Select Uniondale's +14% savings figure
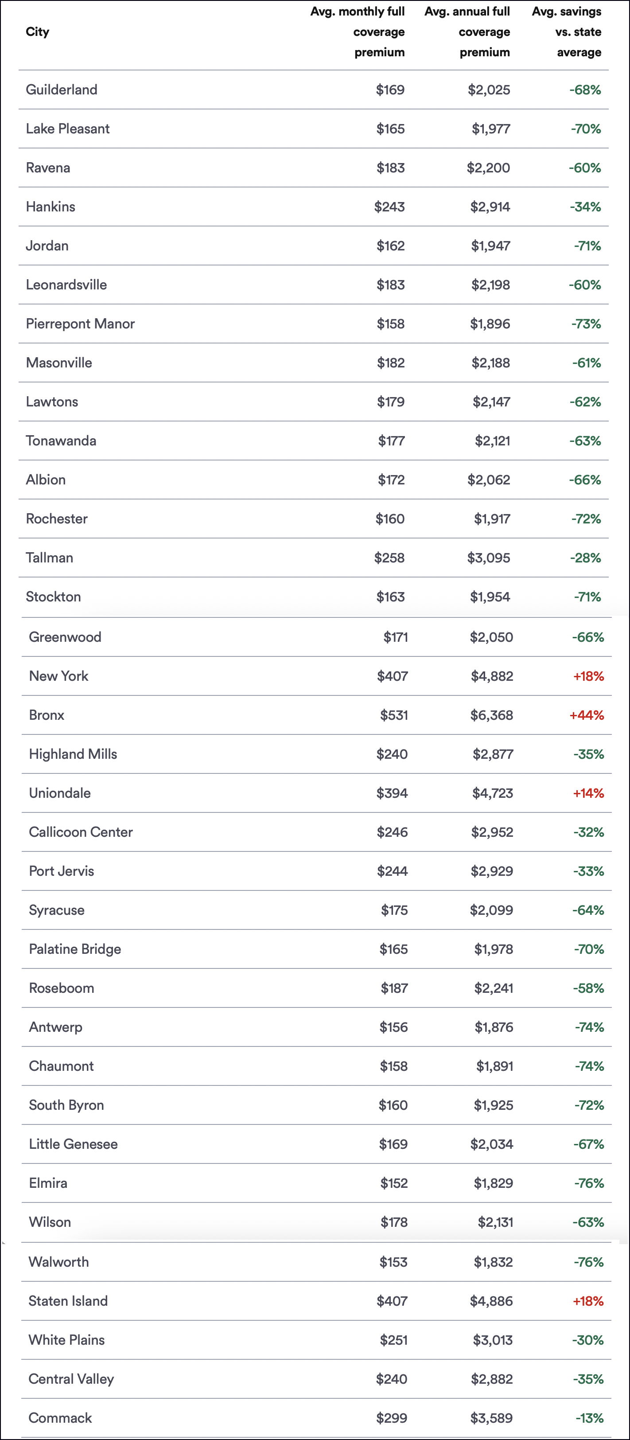Image resolution: width=630 pixels, height=1440 pixels. pos(588,792)
